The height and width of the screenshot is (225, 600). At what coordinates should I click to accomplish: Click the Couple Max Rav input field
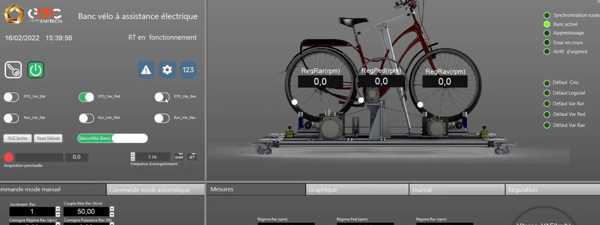click(x=86, y=212)
